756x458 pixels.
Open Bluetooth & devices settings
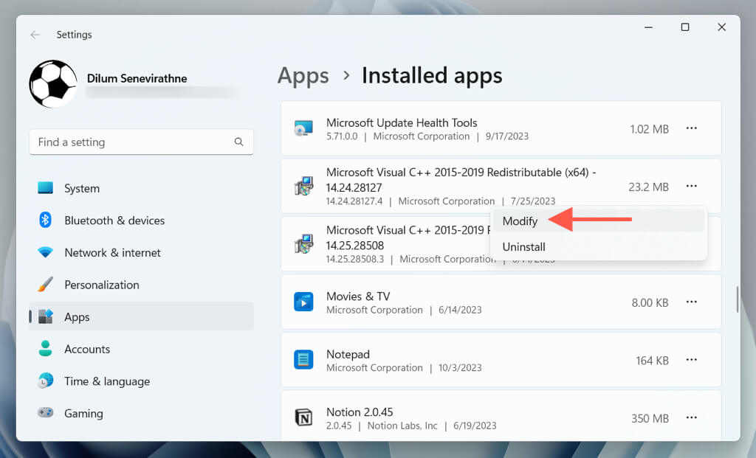tap(114, 221)
